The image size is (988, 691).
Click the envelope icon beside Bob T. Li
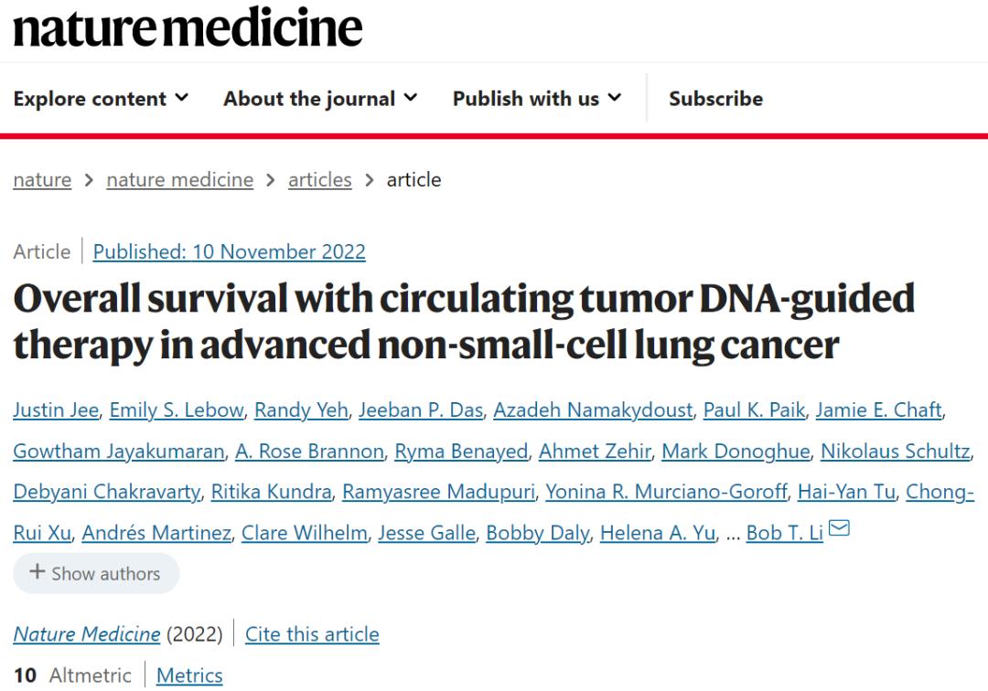(839, 529)
